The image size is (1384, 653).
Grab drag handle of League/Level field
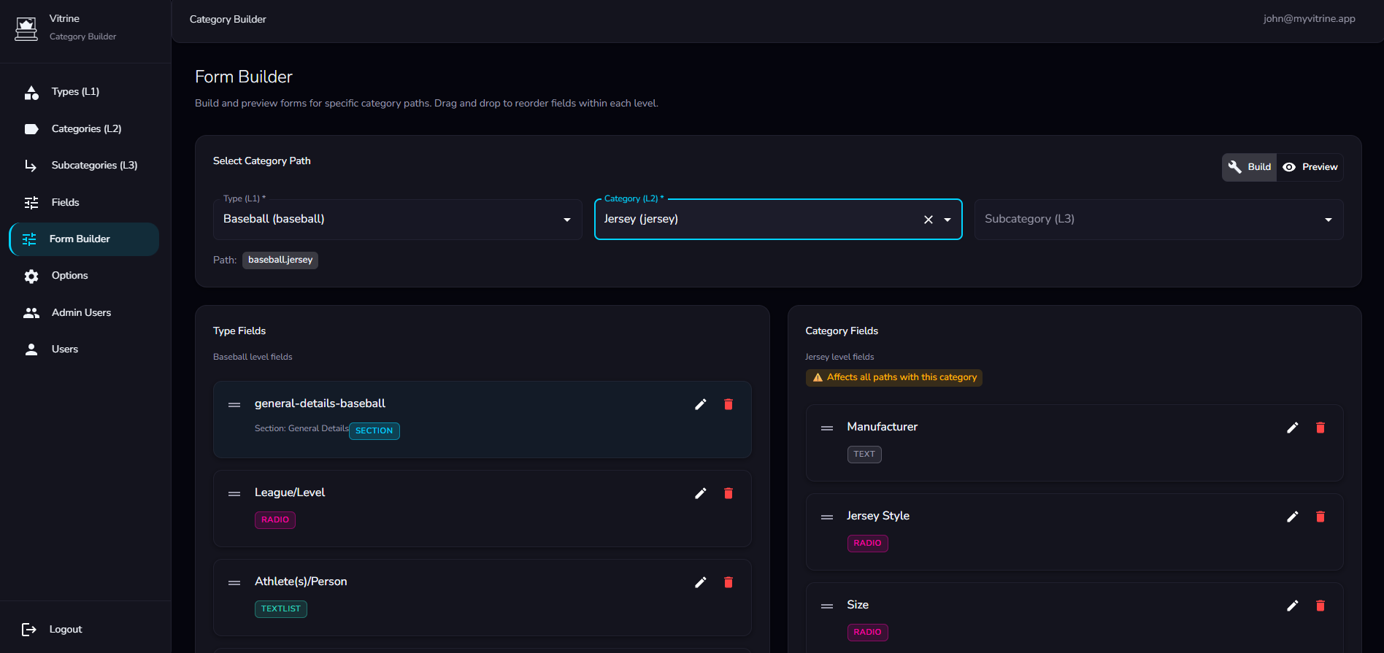point(234,494)
